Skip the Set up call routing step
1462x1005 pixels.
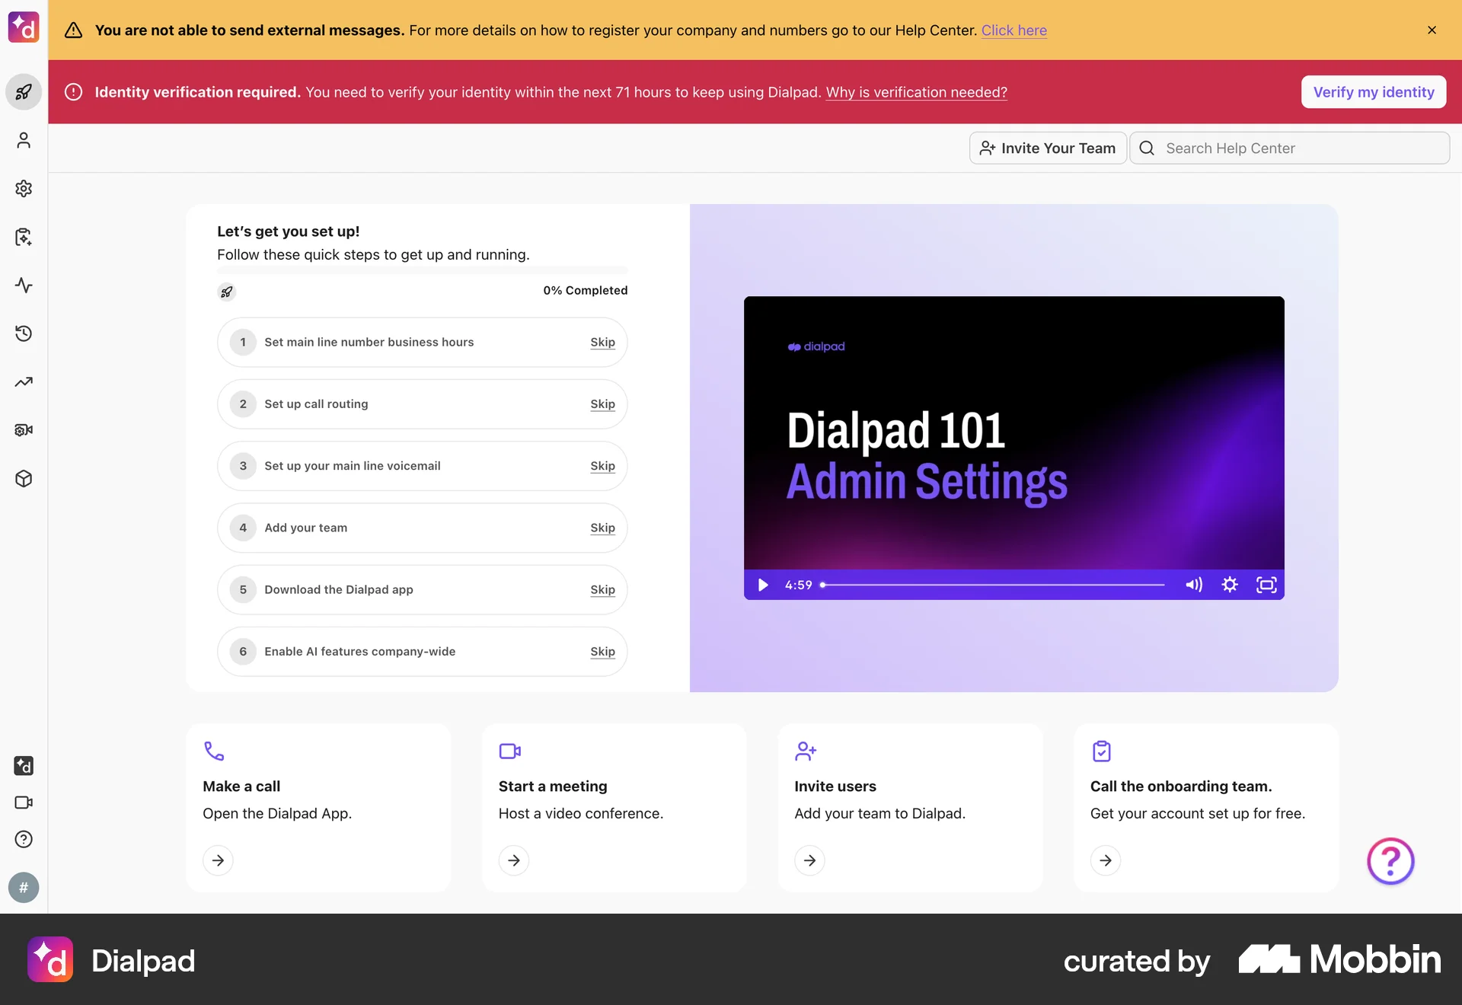602,404
